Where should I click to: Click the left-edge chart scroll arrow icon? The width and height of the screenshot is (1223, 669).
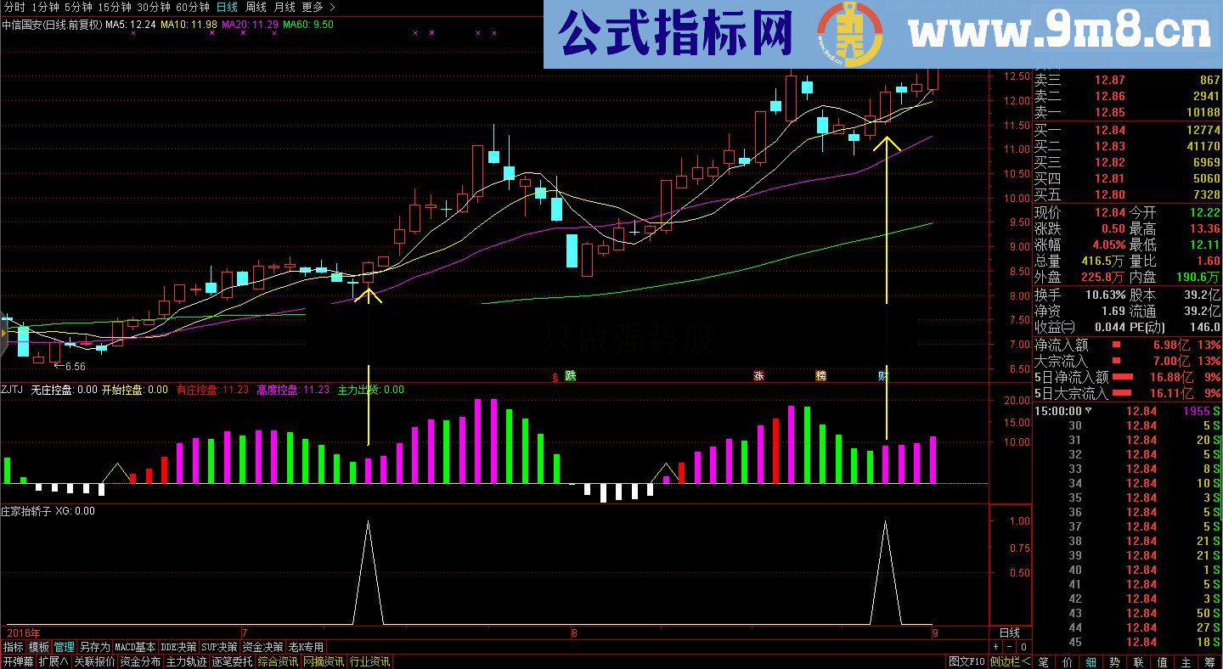(x=4, y=333)
